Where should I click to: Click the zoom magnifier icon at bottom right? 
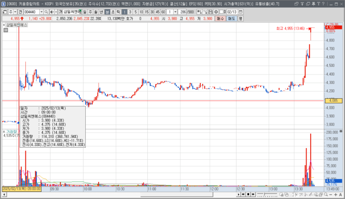click(x=326, y=195)
